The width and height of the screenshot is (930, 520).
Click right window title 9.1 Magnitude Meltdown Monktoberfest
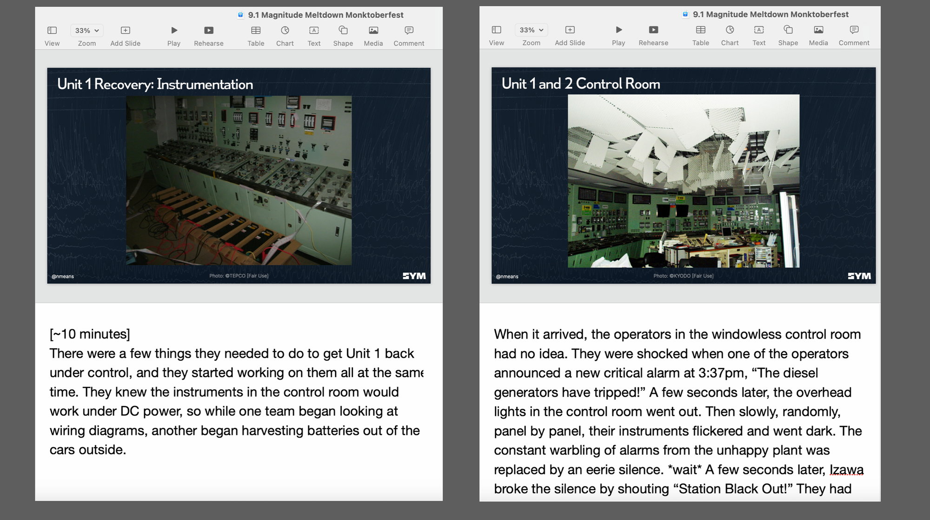[x=771, y=14]
